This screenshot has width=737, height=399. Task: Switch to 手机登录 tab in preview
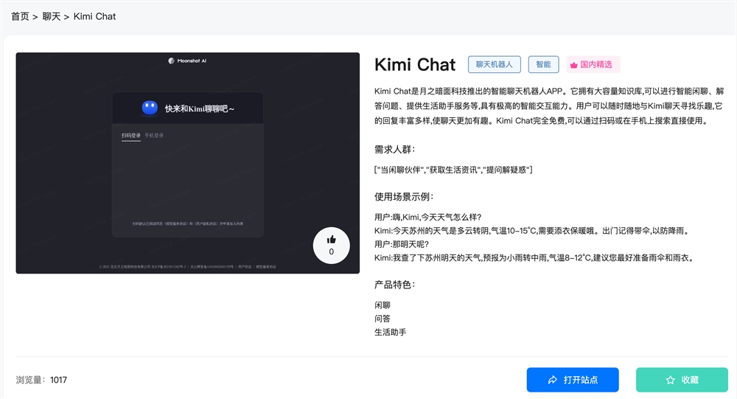(154, 136)
